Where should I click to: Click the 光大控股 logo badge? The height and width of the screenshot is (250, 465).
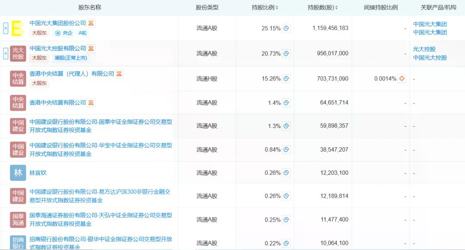coord(18,54)
